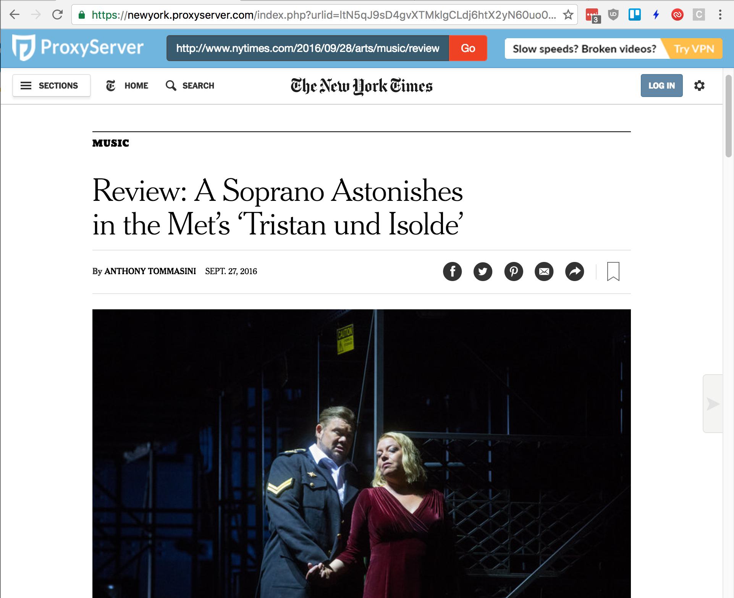Open the NYT settings gear

click(x=699, y=86)
